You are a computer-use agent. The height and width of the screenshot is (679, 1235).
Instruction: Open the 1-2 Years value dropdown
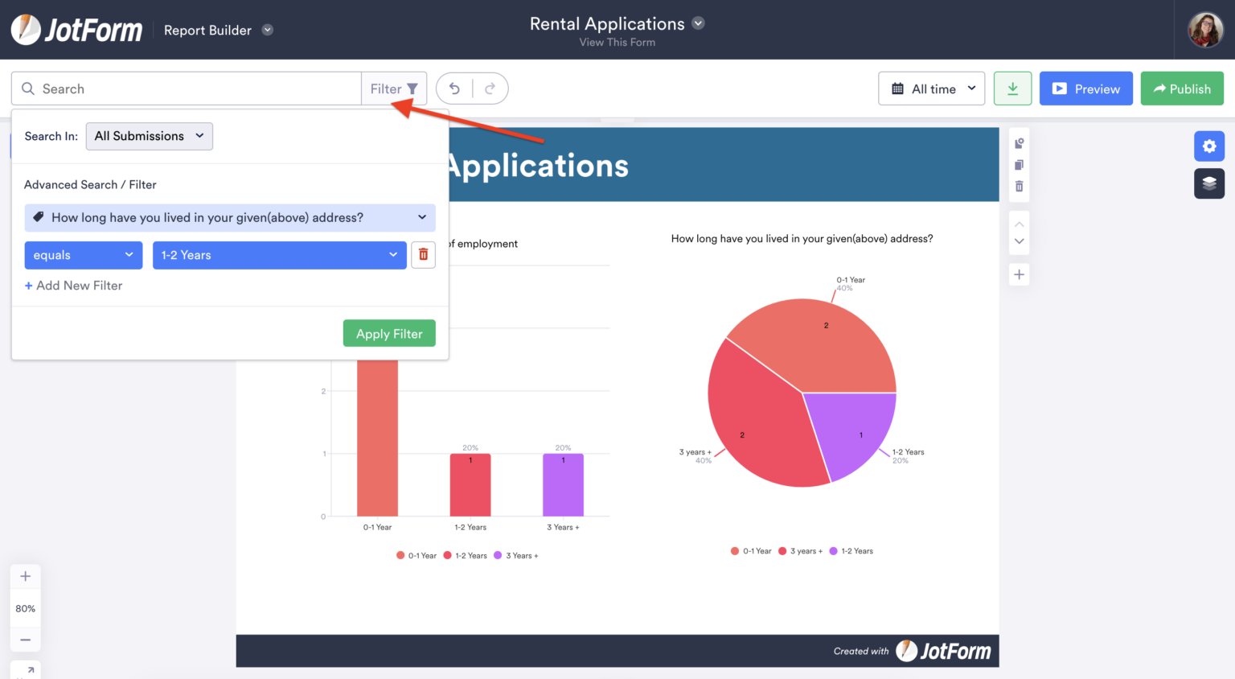click(279, 254)
